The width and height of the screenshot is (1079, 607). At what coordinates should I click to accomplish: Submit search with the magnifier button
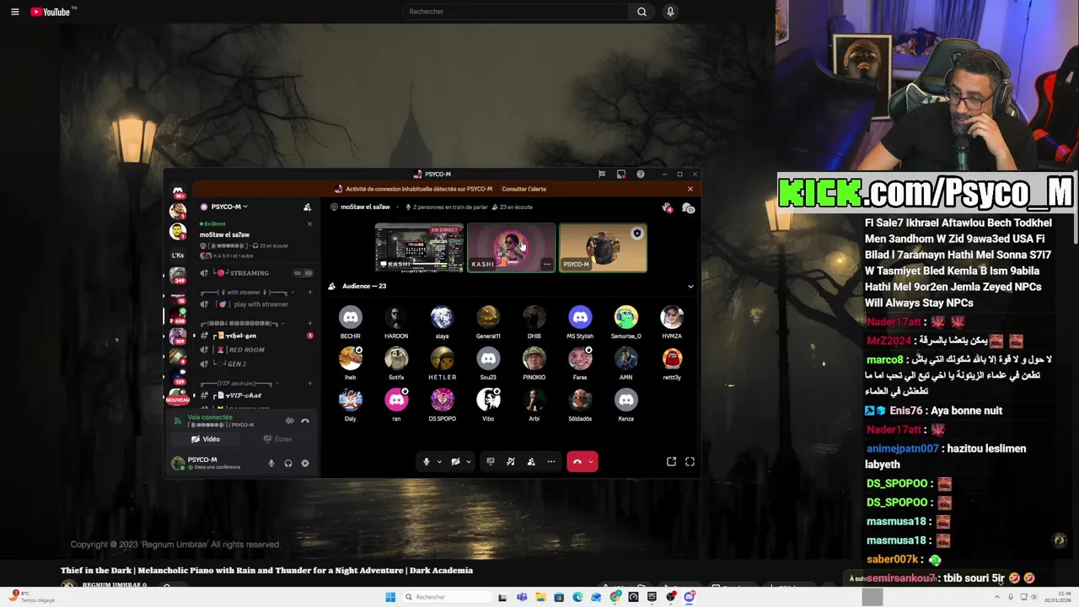641,12
